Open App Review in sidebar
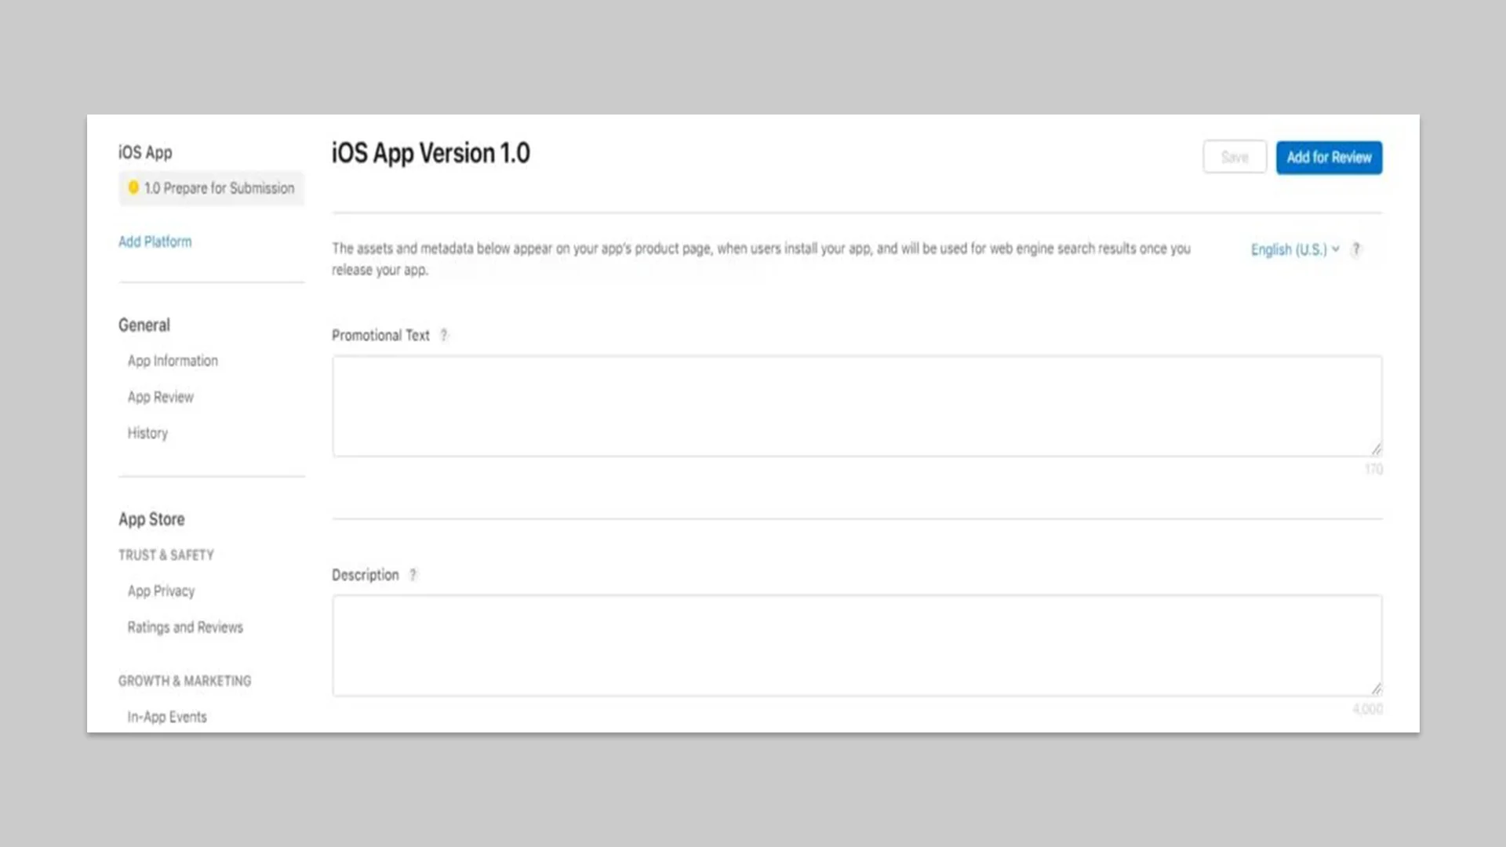This screenshot has width=1506, height=847. [161, 397]
